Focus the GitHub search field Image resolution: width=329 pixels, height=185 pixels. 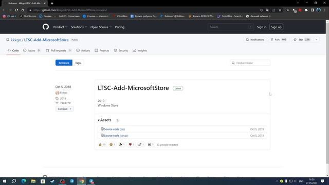pyautogui.click(x=230, y=27)
